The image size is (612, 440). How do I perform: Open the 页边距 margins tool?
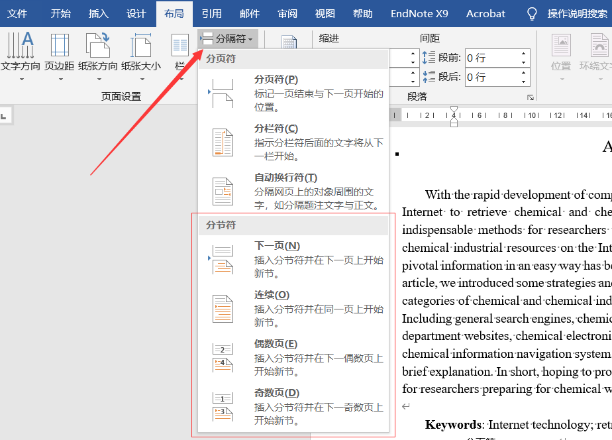pyautogui.click(x=60, y=53)
